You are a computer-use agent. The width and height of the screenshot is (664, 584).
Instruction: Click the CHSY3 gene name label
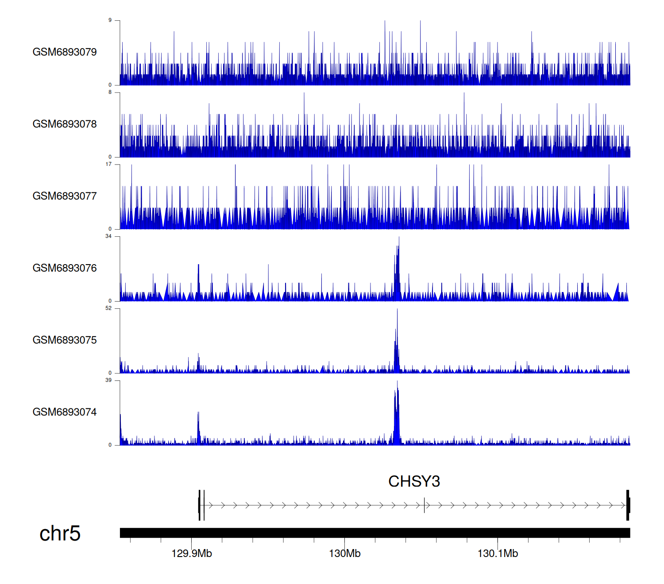(x=414, y=481)
